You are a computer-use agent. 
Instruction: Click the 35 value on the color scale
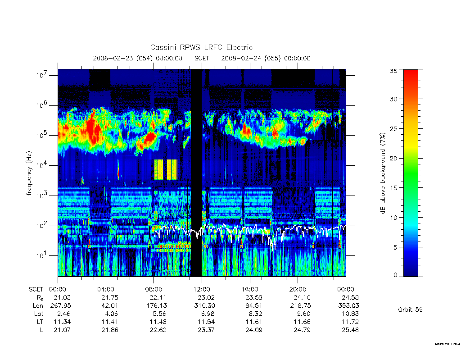click(393, 71)
